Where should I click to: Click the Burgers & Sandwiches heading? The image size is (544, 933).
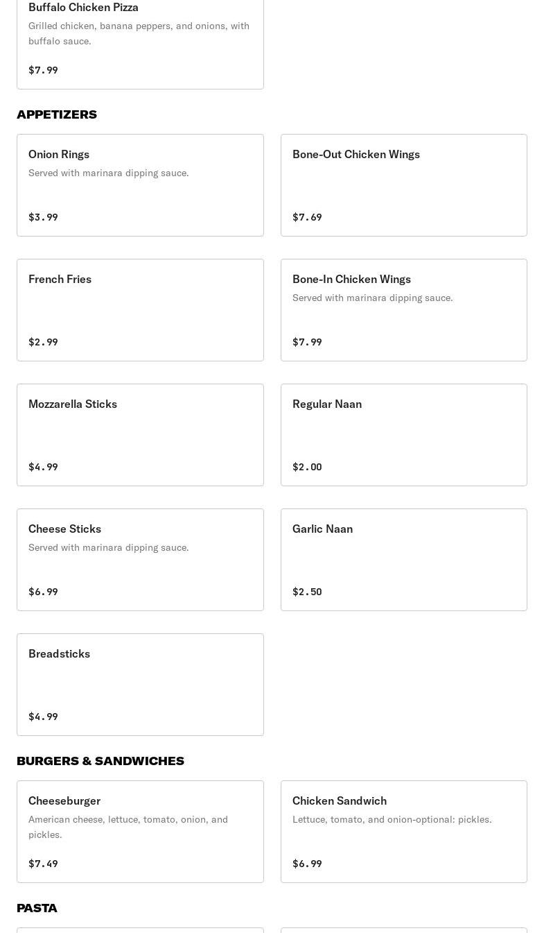100,761
